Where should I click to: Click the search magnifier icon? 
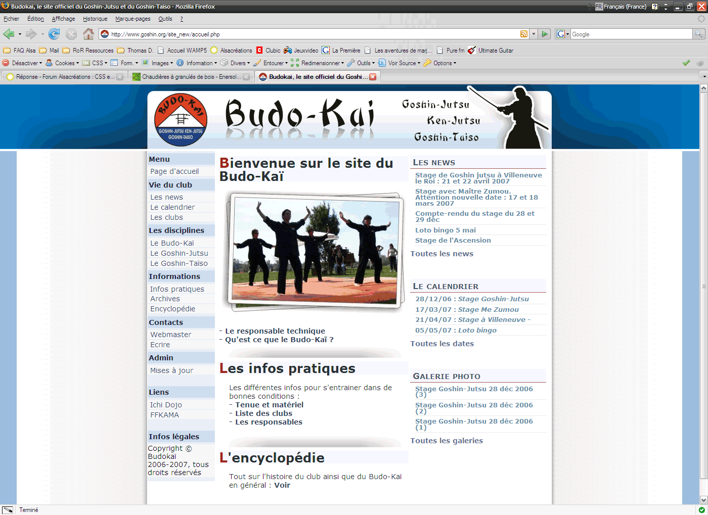(x=698, y=34)
